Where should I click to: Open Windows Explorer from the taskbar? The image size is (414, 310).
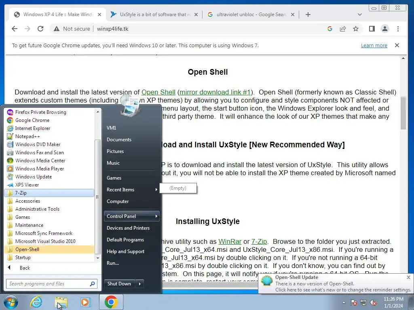pyautogui.click(x=61, y=302)
